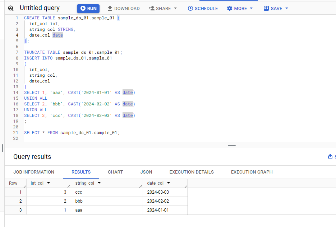Click the SCHEDULE clock icon
The height and width of the screenshot is (227, 336).
190,8
